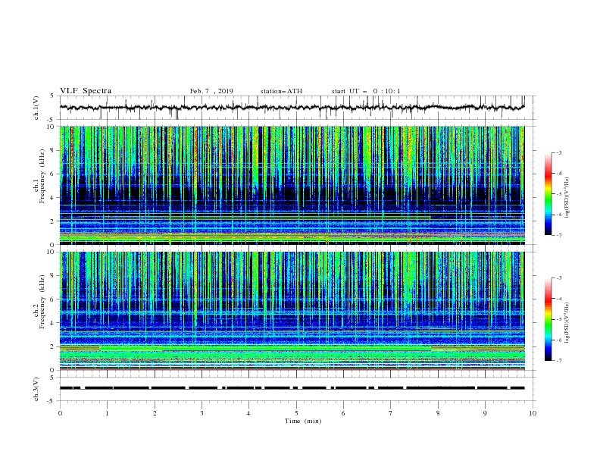
Task: Click the ch.2 "Frequency (kHz)" axis label
Action: [x=42, y=302]
